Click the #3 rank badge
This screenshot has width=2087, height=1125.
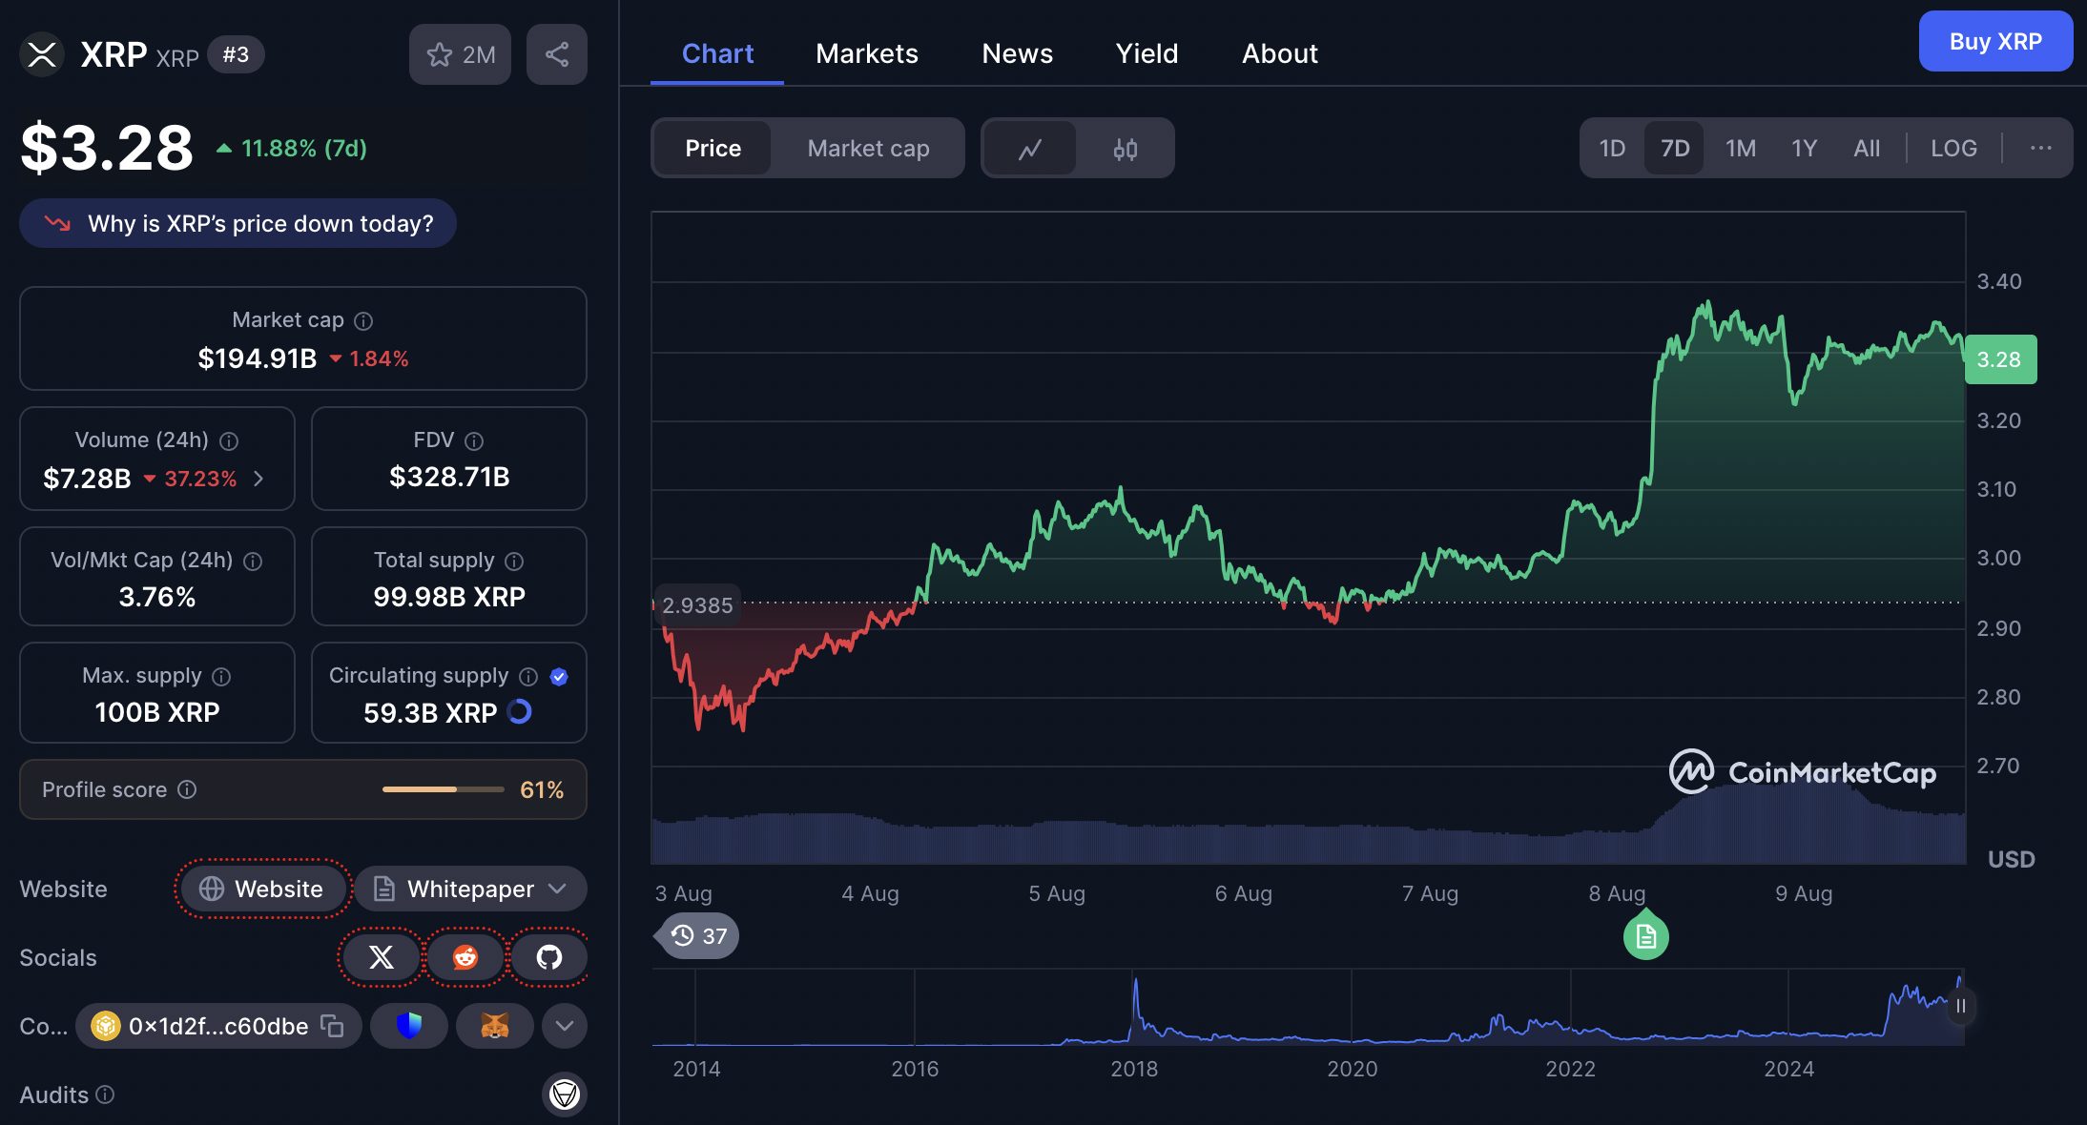(x=236, y=54)
